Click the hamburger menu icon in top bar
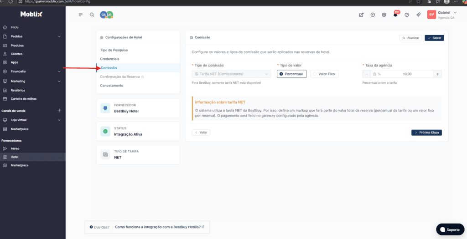Viewport: 467px width, 239px height. point(81,15)
